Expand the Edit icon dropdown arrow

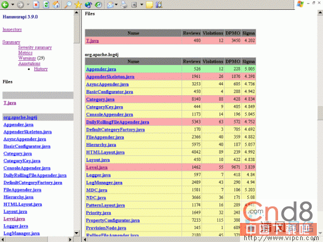pyautogui.click(x=142, y=4)
